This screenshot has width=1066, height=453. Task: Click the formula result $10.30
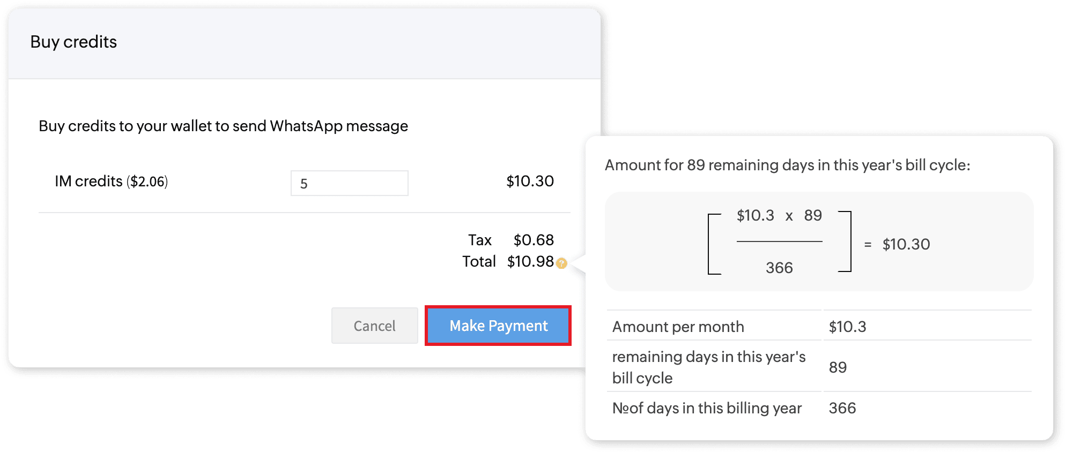(x=906, y=244)
